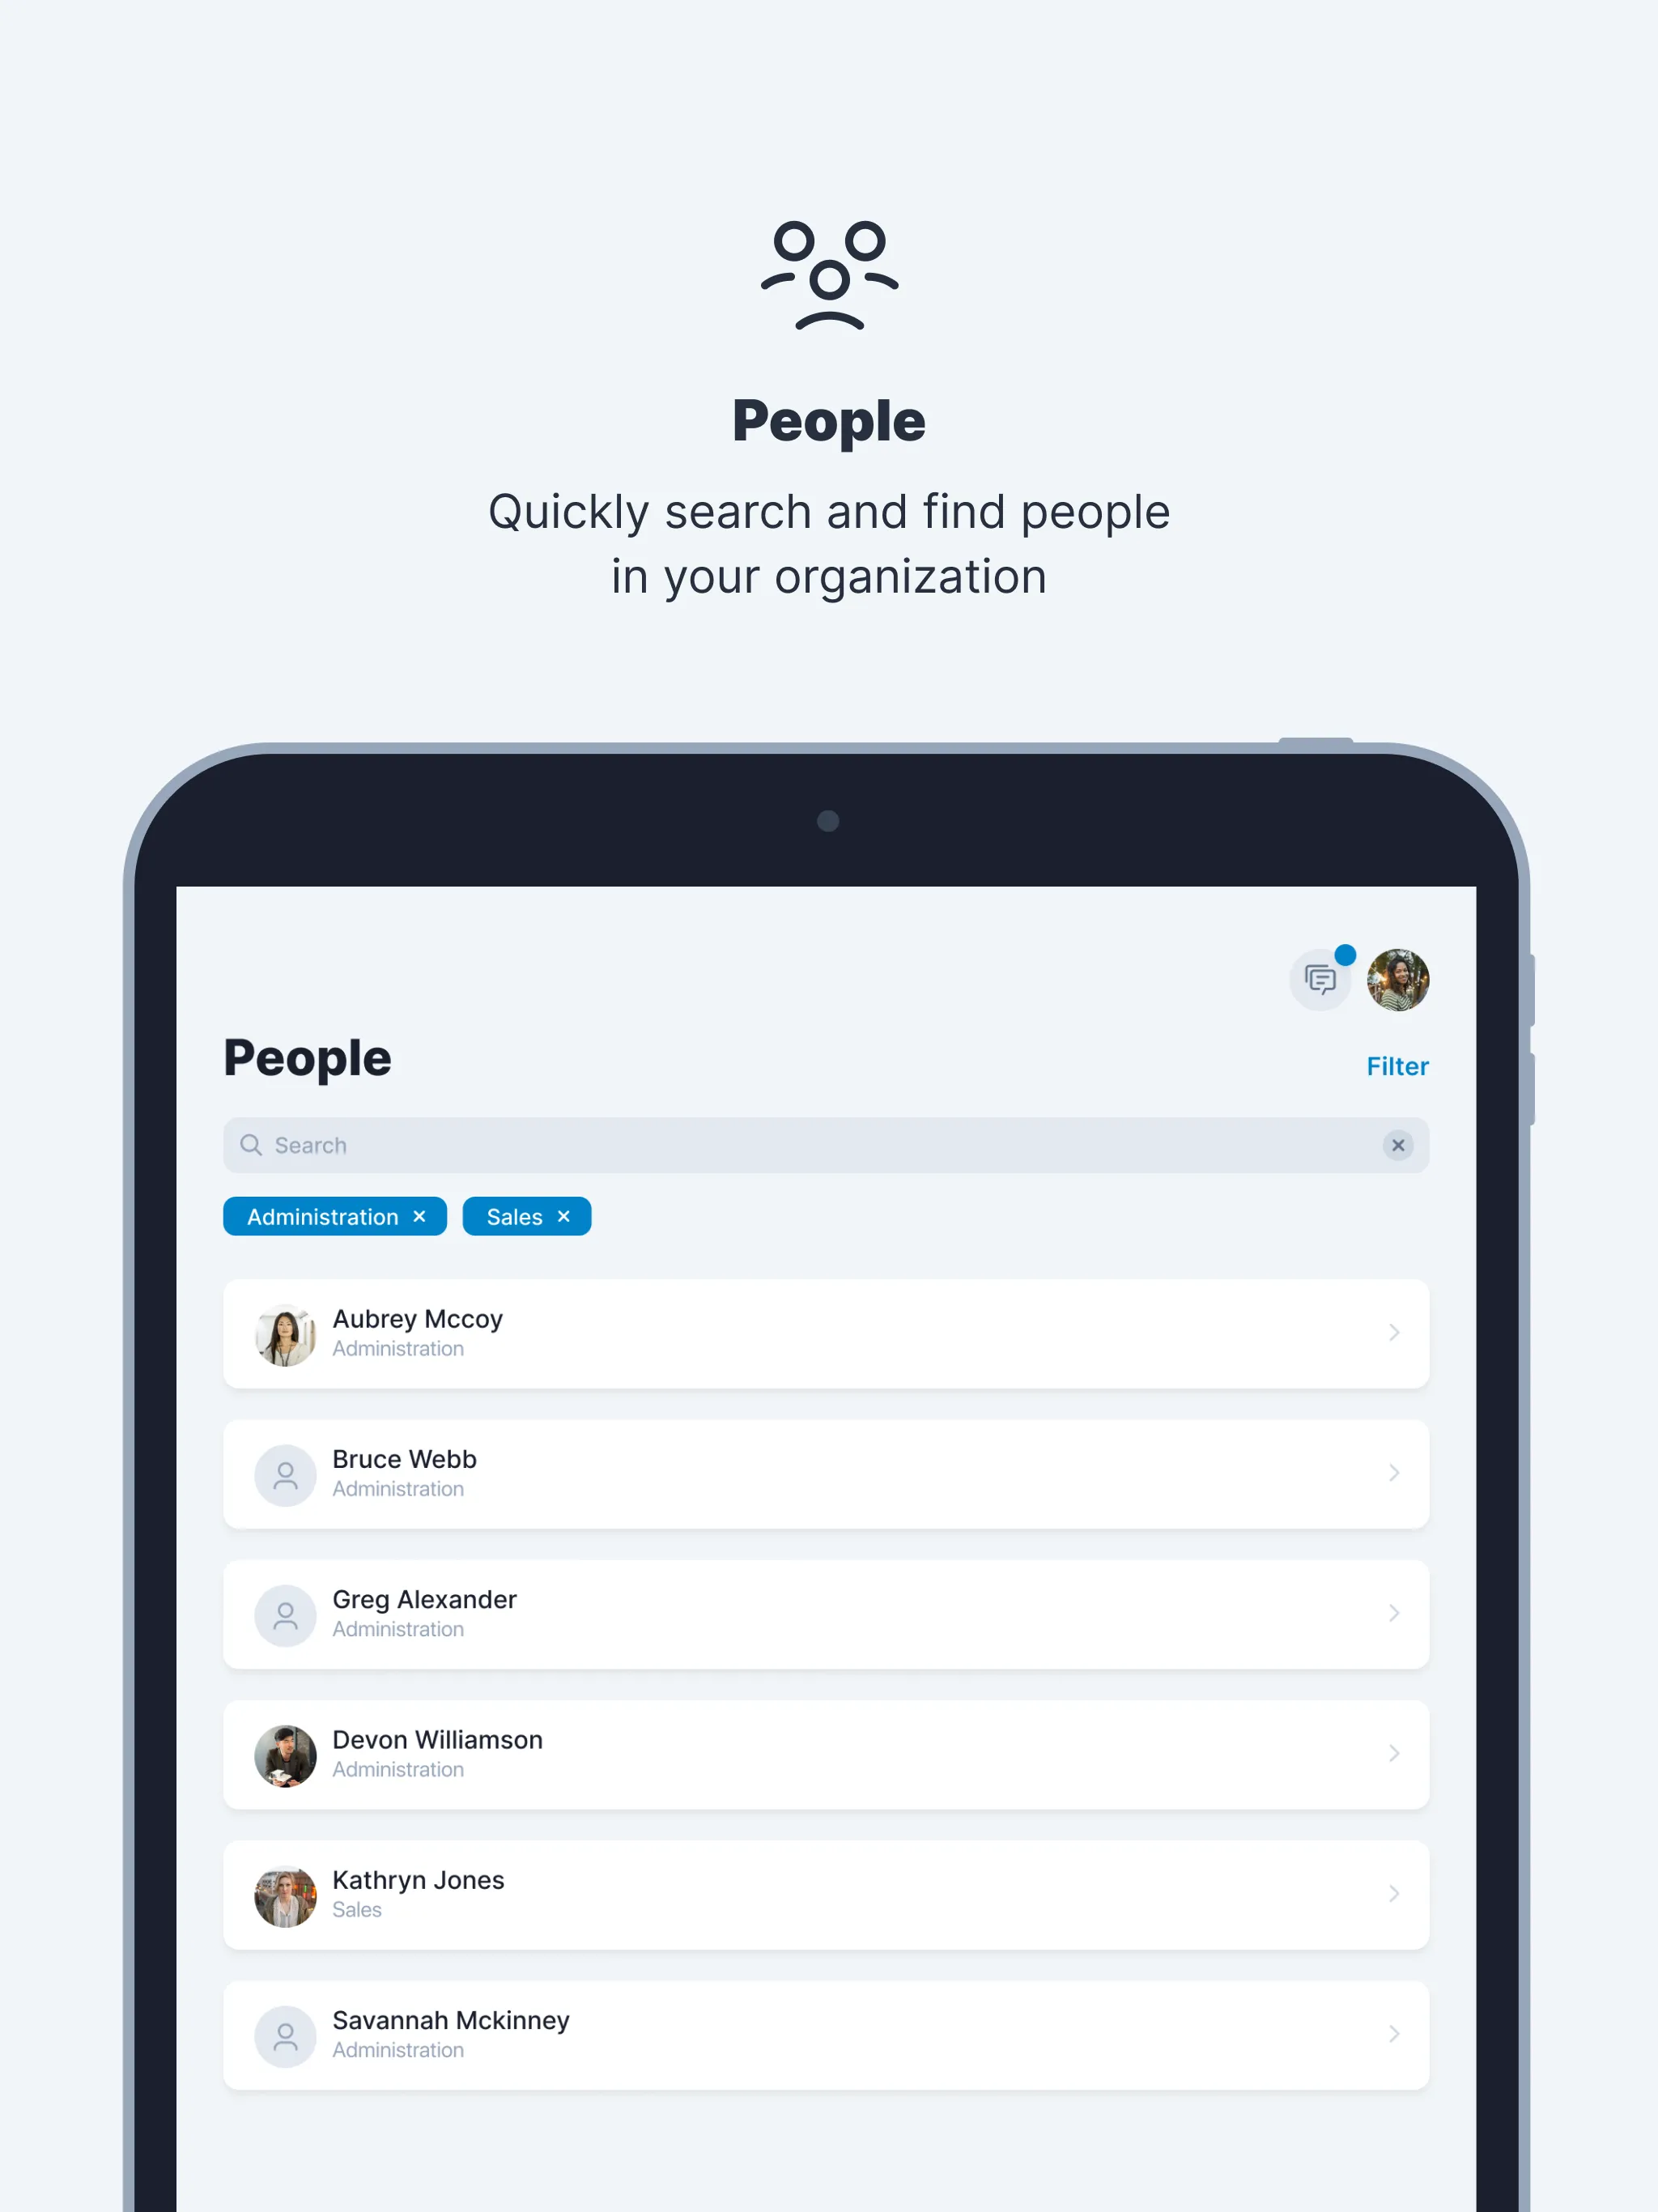Click the search magnifier icon
Screen dimensions: 1658x2212
pyautogui.click(x=253, y=1144)
